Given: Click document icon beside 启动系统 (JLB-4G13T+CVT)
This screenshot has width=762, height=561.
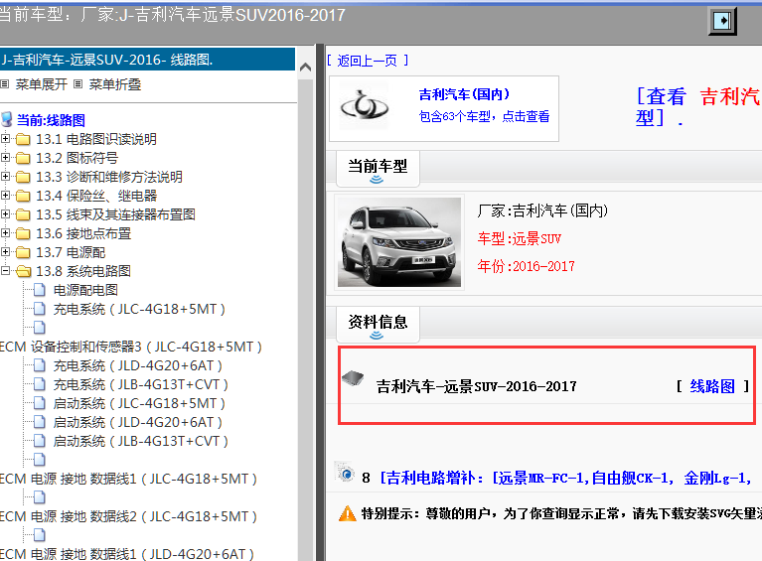Looking at the screenshot, I should pos(40,441).
